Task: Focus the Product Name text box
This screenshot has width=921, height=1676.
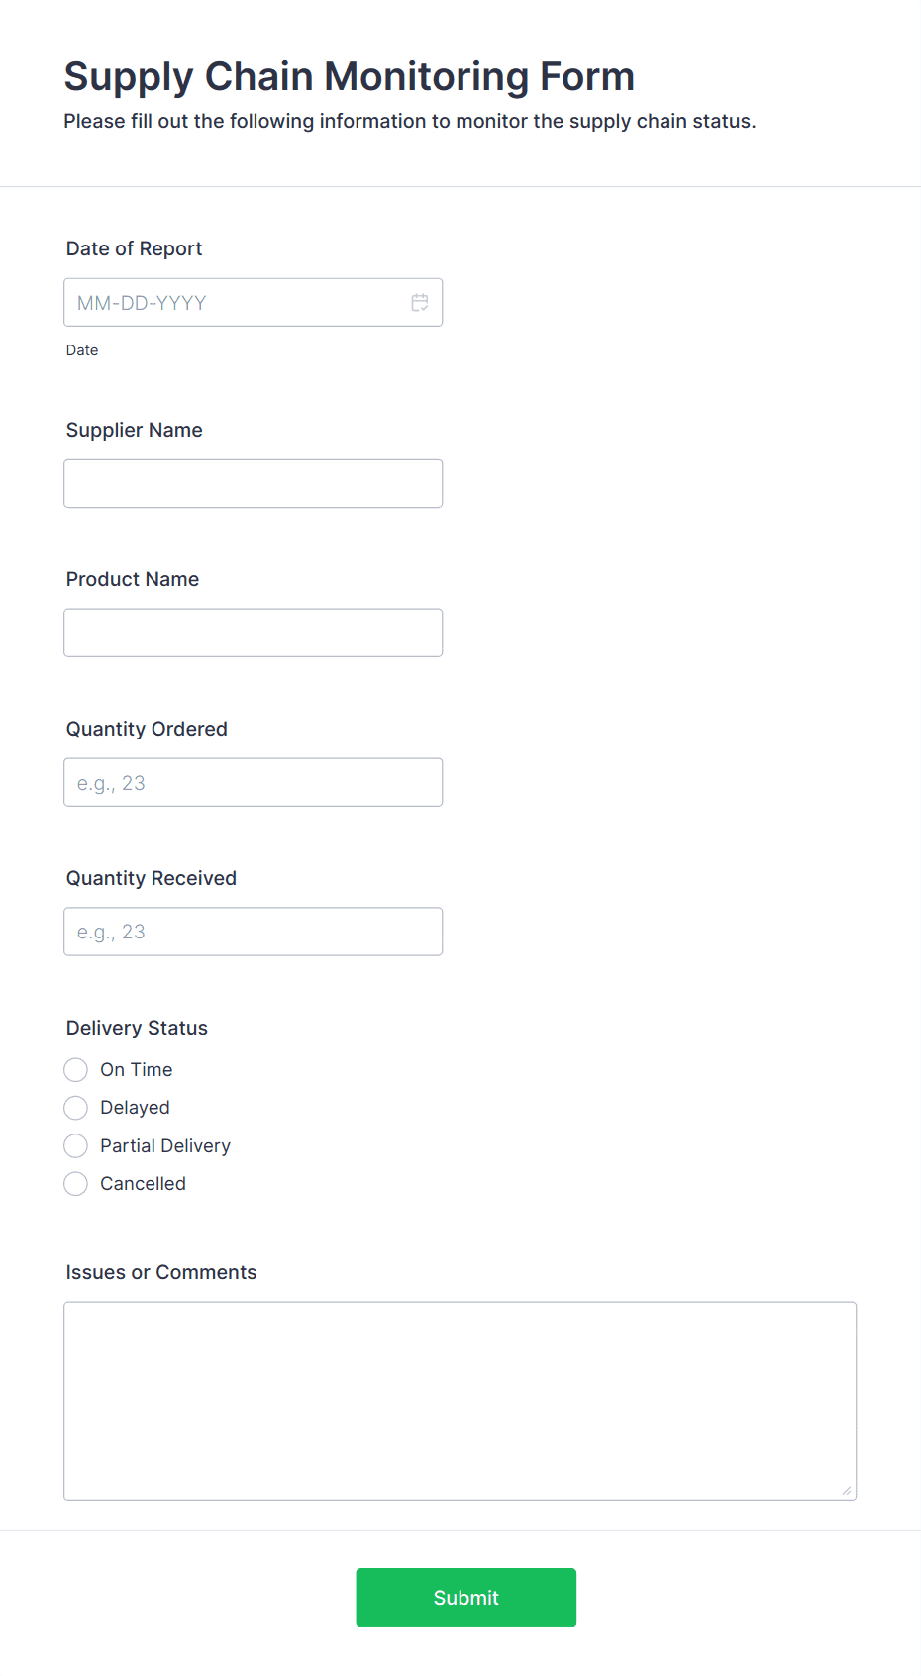Action: (x=253, y=634)
